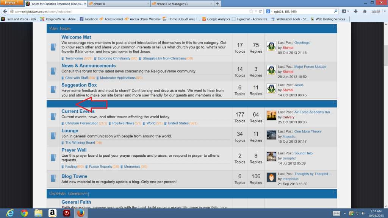Image resolution: width=388 pixels, height=218 pixels.
Task: Bookmark this page with the star icon
Action: point(251,11)
